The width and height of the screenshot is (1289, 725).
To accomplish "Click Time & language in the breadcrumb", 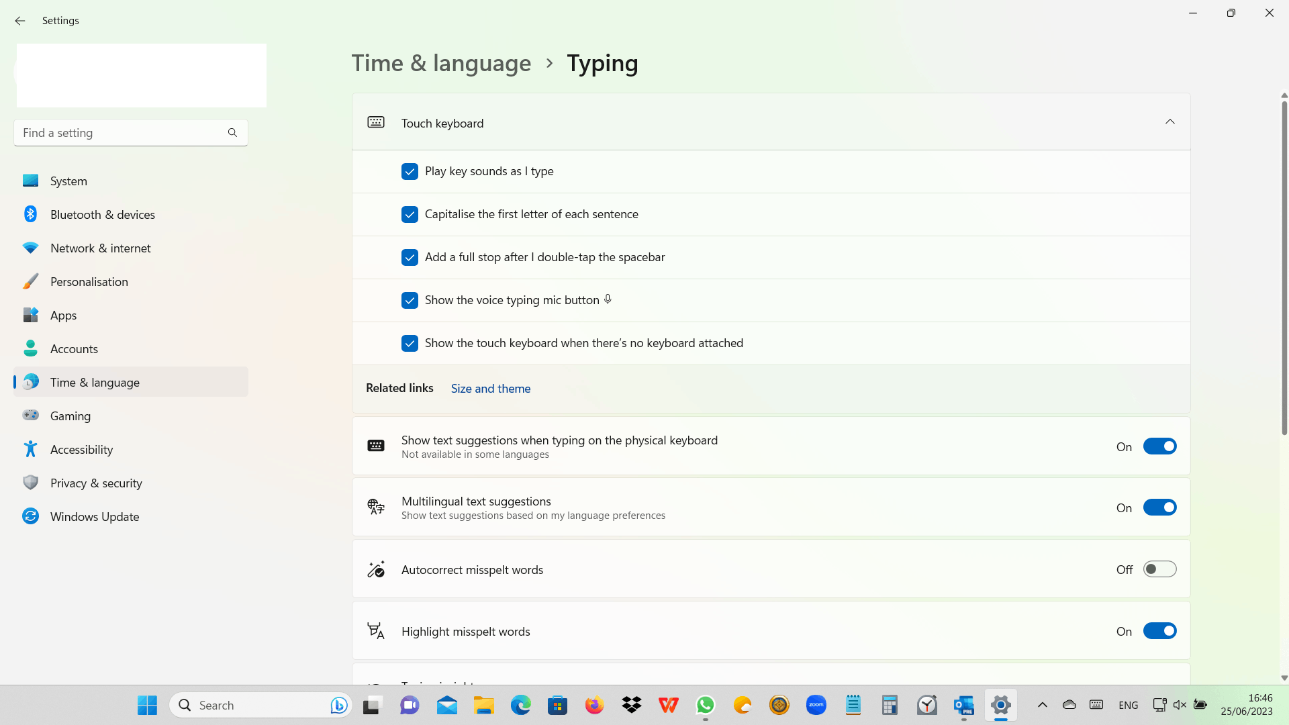I will coord(441,63).
